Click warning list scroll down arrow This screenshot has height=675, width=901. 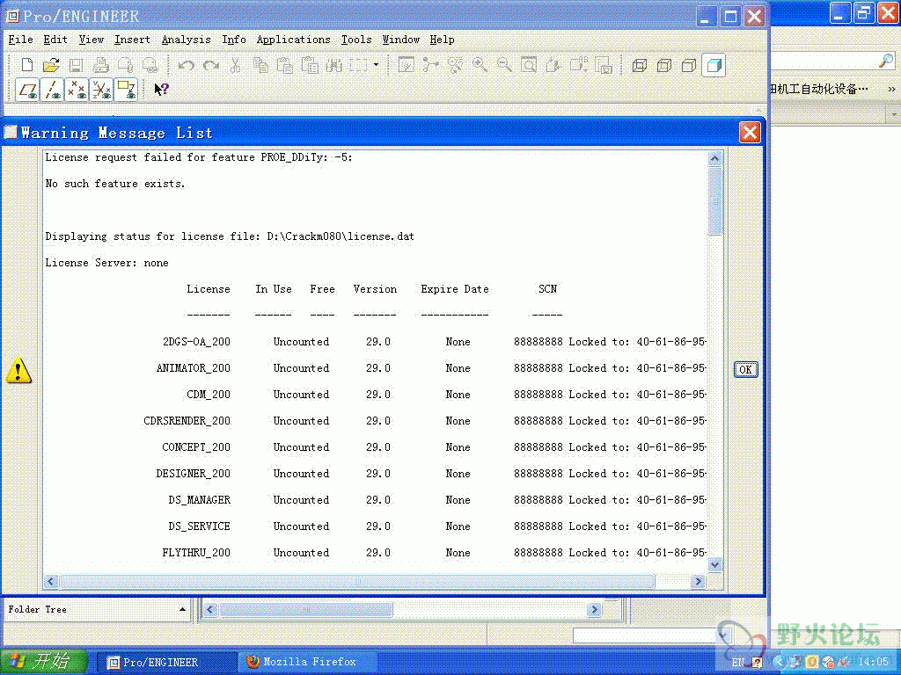714,565
